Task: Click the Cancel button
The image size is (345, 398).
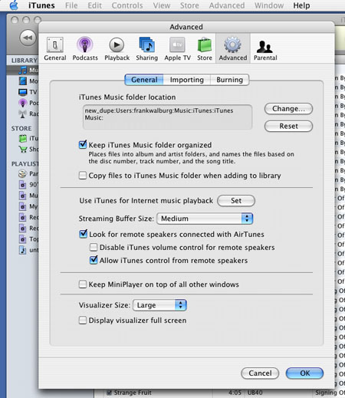Action: [260, 373]
